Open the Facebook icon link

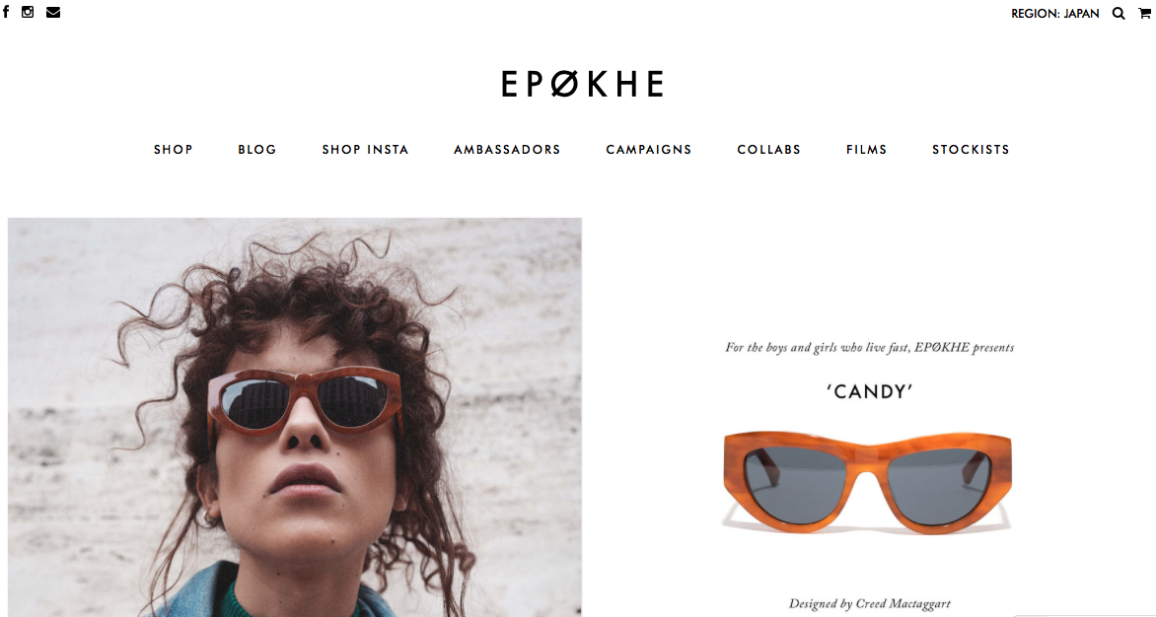tap(6, 12)
